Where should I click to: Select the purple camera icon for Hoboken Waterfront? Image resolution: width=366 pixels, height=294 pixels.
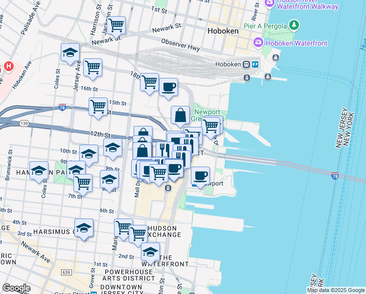click(258, 43)
